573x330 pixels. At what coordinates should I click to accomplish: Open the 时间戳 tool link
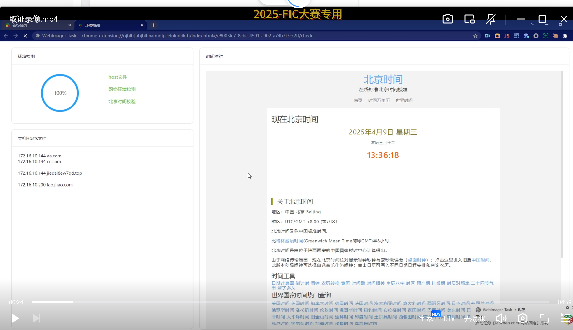click(x=358, y=283)
